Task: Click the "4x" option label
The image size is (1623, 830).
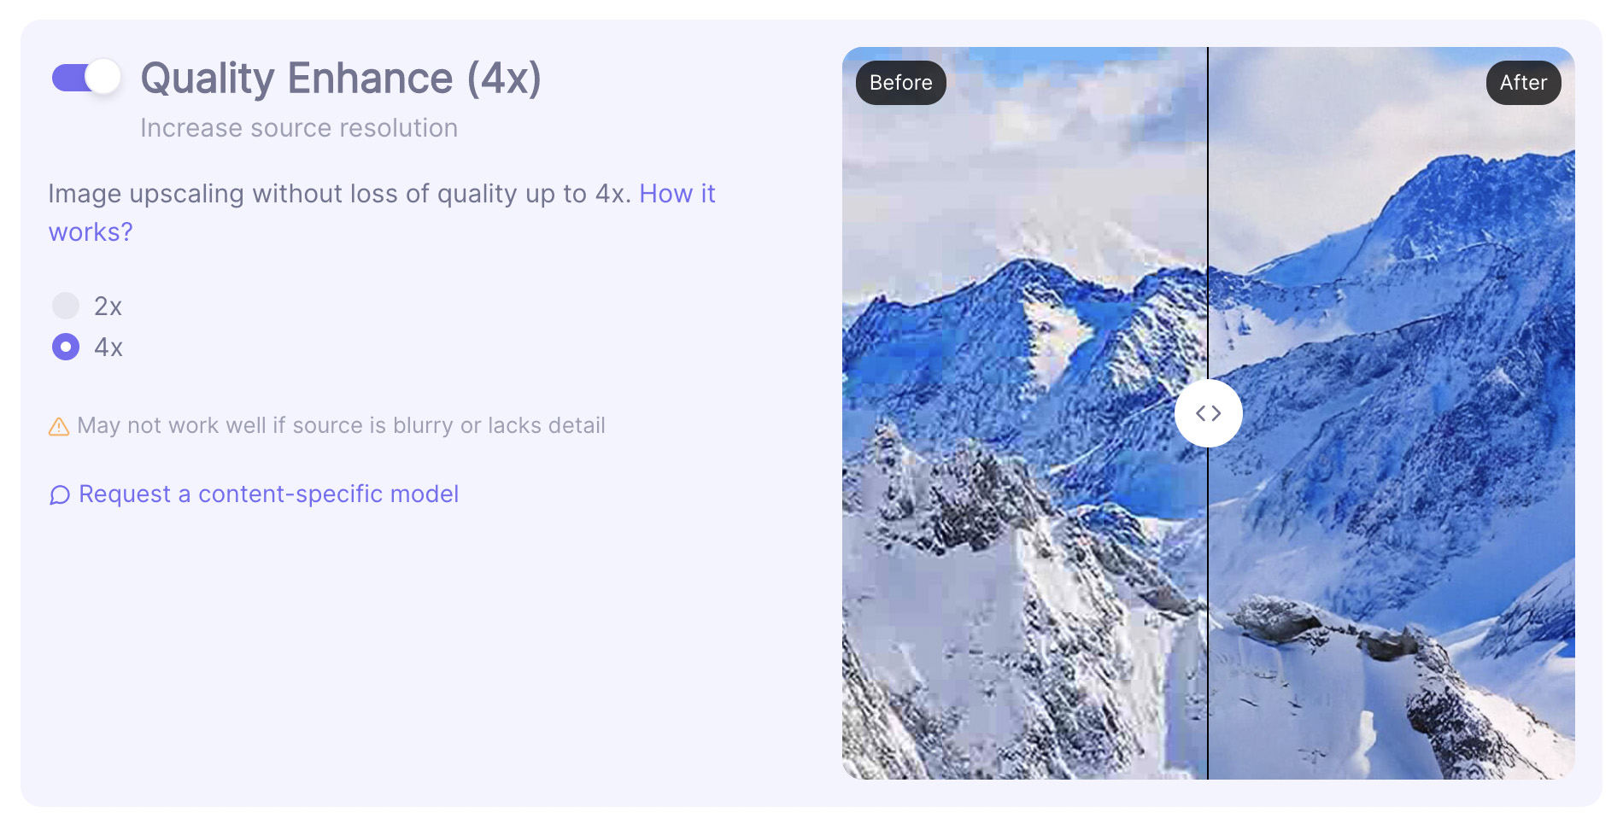Action: click(x=108, y=348)
